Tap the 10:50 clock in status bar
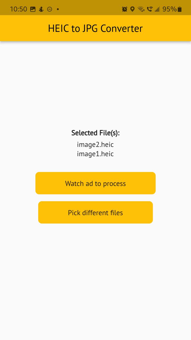This screenshot has width=191, height=340. coord(19,9)
